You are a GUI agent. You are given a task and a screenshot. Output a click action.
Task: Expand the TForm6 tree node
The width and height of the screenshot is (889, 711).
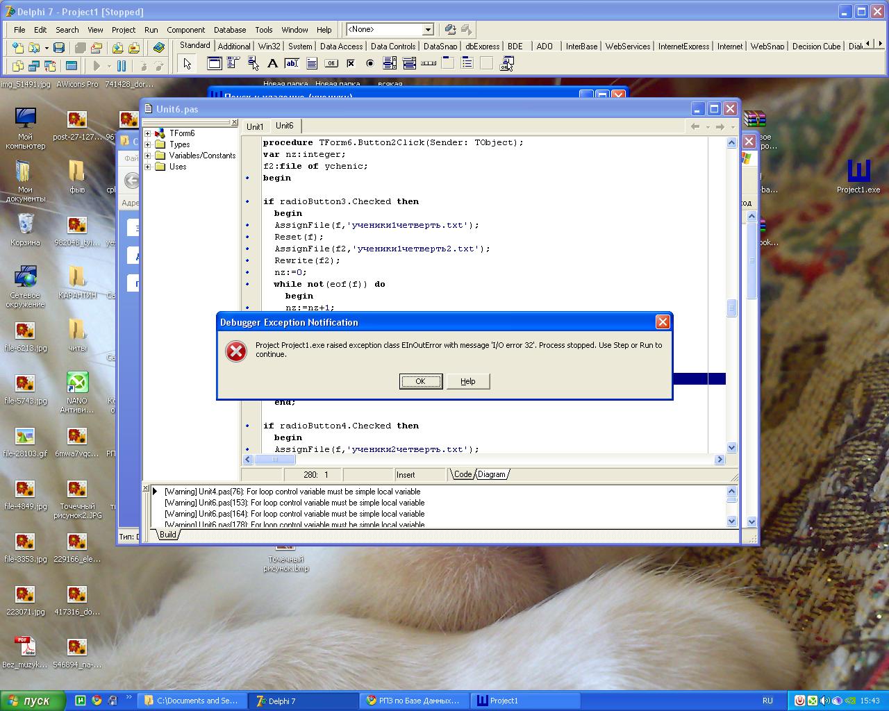[147, 133]
